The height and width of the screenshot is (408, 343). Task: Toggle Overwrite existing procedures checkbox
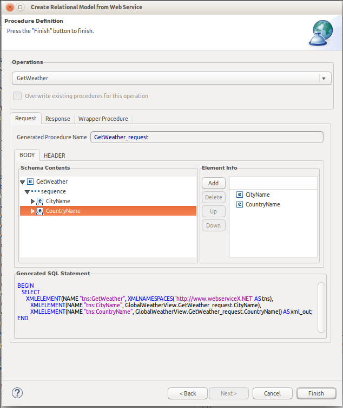point(18,96)
